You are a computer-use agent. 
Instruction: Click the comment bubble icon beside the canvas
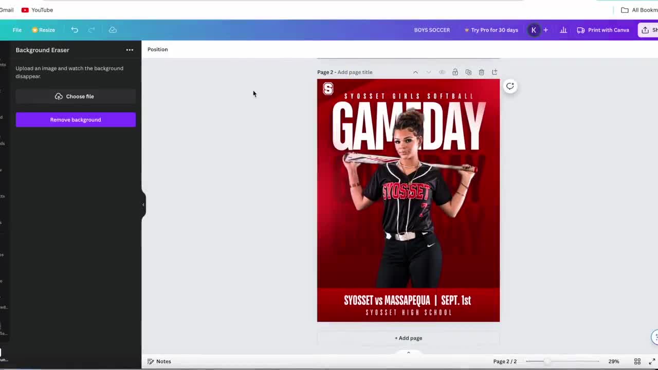(x=510, y=86)
